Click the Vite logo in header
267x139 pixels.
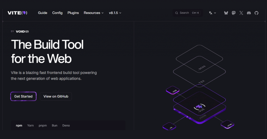[17, 13]
